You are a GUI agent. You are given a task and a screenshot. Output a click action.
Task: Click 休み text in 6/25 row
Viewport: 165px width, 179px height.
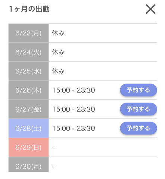[58, 71]
